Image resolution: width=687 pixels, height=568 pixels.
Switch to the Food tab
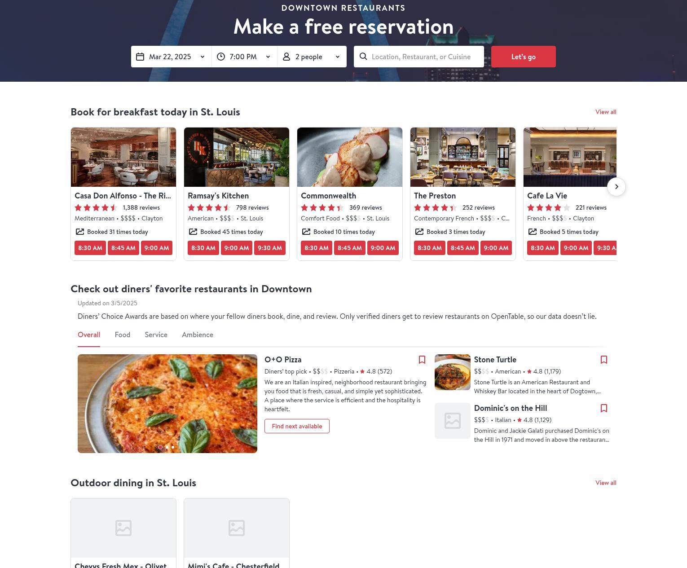[123, 335]
